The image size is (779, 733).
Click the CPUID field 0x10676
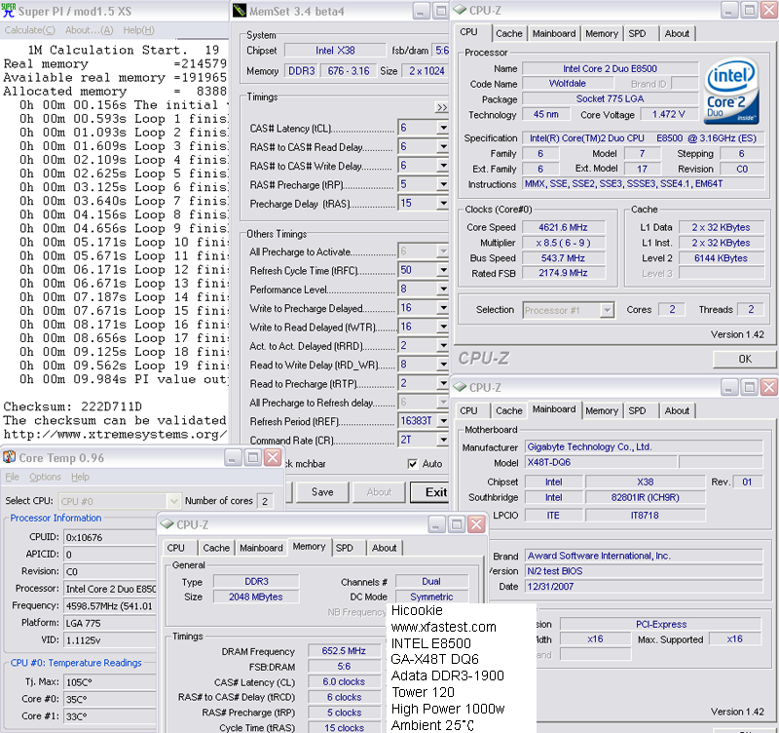[x=110, y=538]
